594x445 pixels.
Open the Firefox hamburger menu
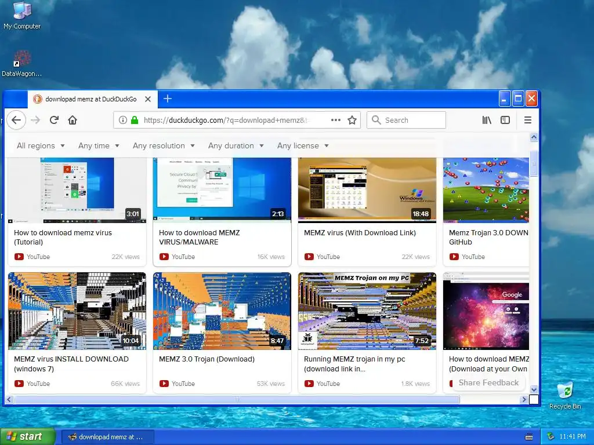(528, 121)
